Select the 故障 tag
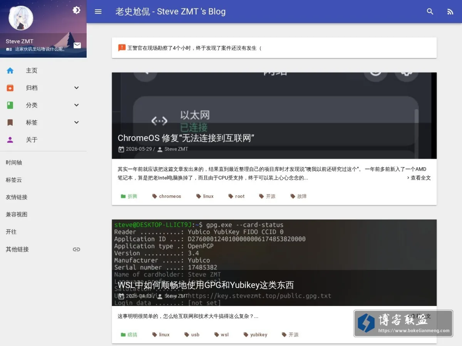The height and width of the screenshot is (346, 462). point(298,196)
